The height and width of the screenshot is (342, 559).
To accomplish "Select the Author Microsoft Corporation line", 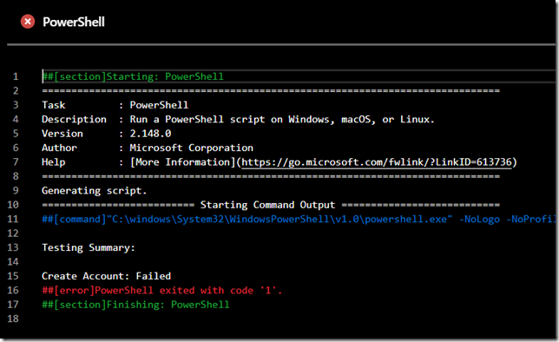I will [148, 148].
